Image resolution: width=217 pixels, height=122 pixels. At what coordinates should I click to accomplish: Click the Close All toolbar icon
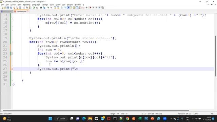(17, 7)
